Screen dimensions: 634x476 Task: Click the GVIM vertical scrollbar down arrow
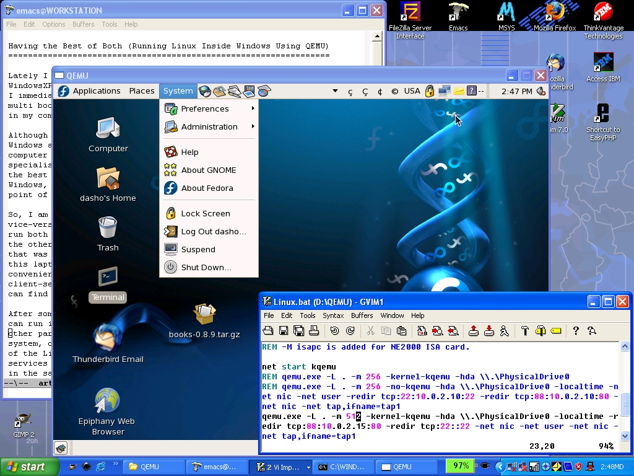pos(625,436)
